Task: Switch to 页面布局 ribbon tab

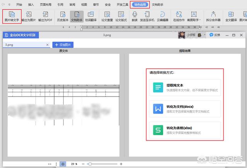Action: tap(46, 5)
